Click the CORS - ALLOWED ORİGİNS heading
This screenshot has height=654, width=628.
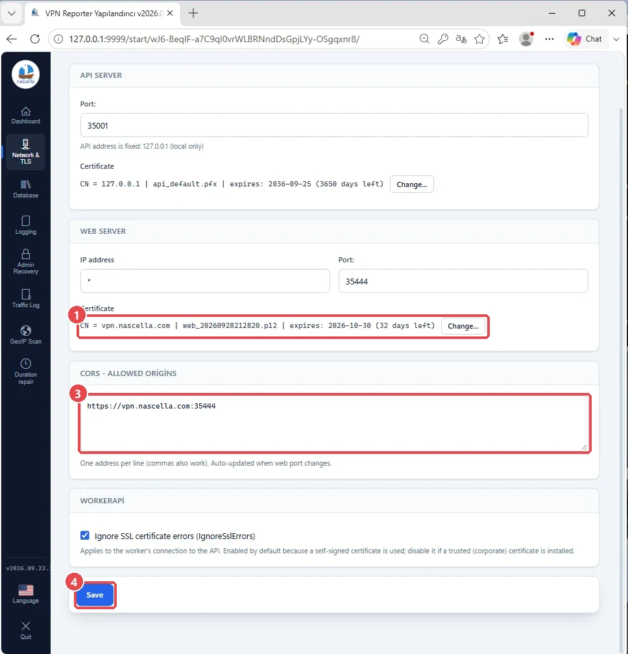(128, 373)
